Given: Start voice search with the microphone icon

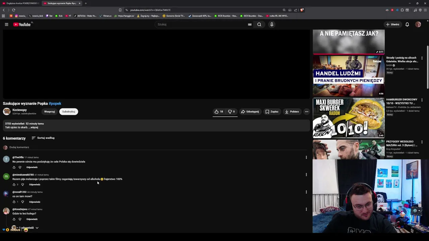Looking at the screenshot, I should point(272,24).
